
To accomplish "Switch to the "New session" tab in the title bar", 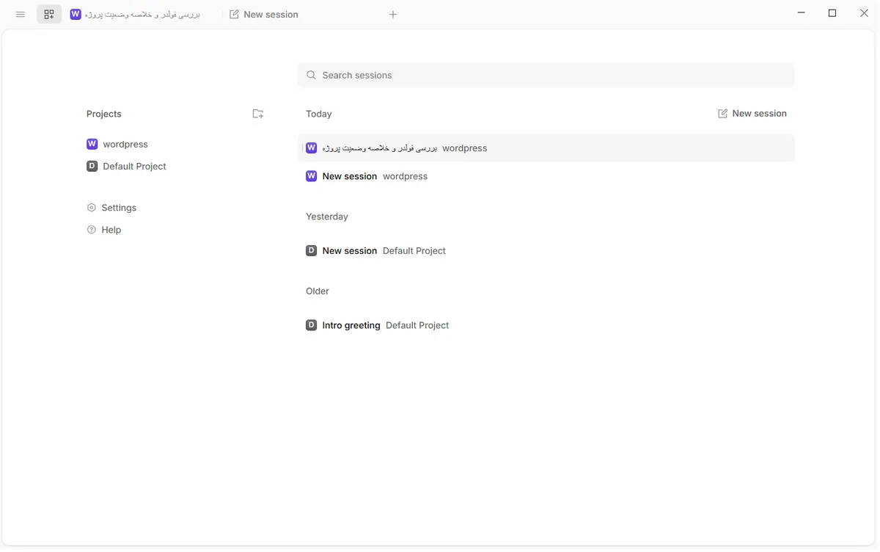I will click(x=264, y=14).
